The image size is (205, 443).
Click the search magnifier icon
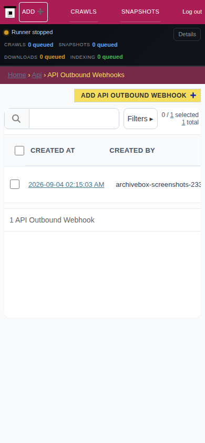[16, 119]
